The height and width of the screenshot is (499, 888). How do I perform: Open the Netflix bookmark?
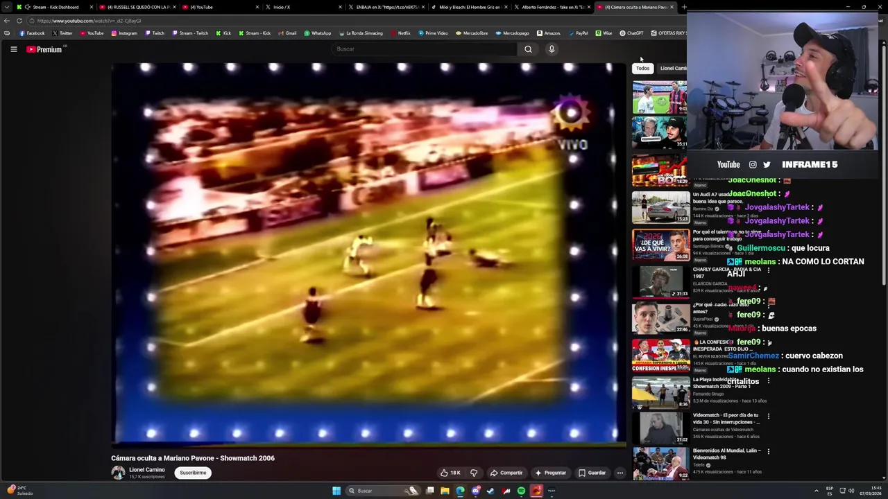pyautogui.click(x=400, y=33)
